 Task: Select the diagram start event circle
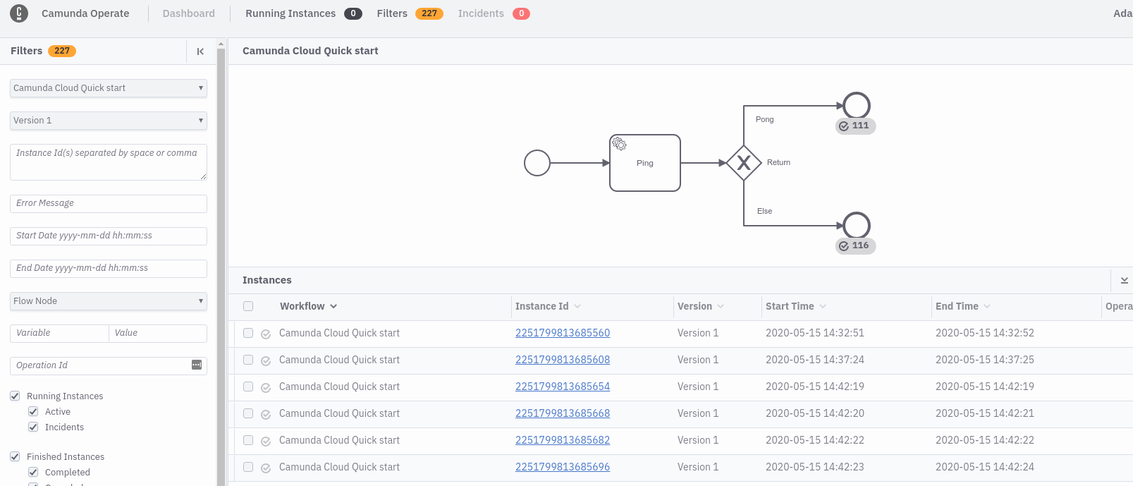coord(537,163)
